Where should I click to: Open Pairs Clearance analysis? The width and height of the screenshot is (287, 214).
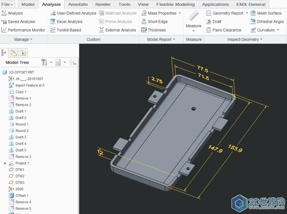pyautogui.click(x=224, y=30)
